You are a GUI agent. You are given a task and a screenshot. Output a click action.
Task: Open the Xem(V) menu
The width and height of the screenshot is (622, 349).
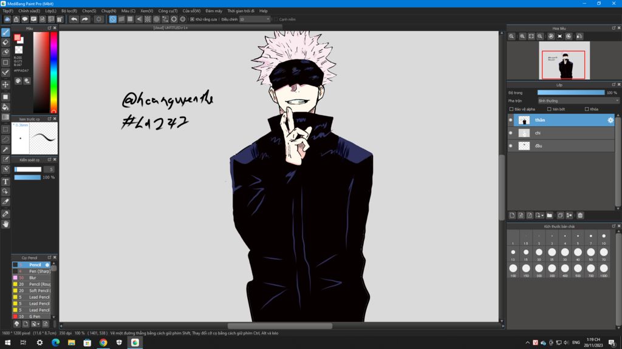tap(146, 11)
